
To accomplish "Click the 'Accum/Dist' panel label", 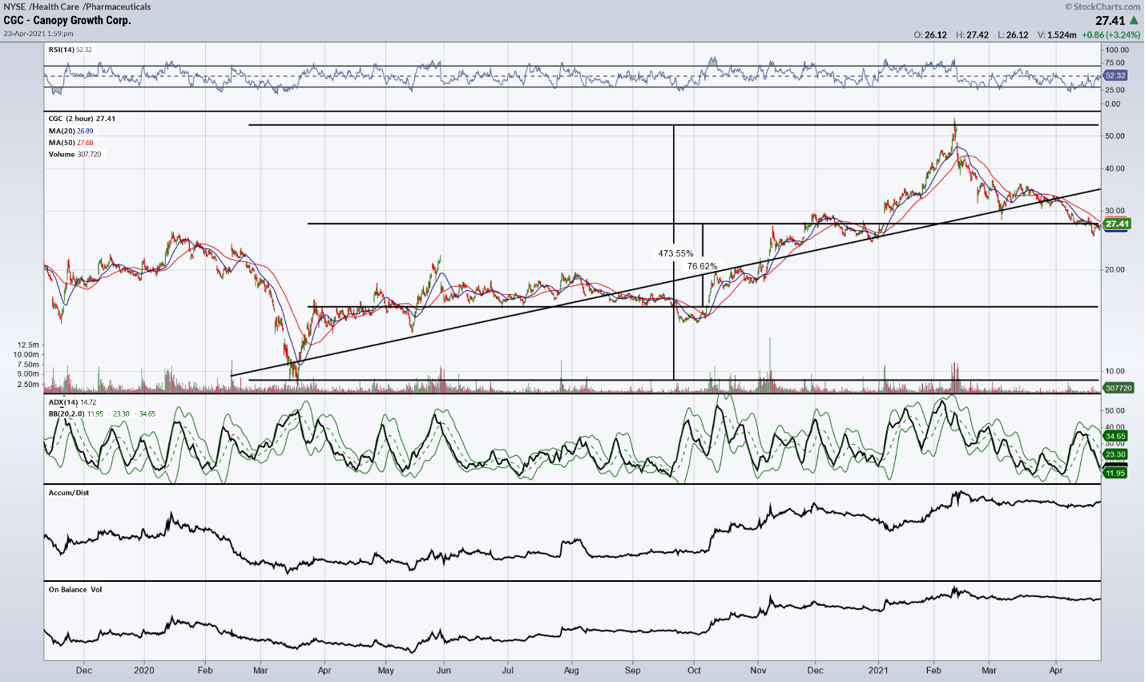I will 69,493.
